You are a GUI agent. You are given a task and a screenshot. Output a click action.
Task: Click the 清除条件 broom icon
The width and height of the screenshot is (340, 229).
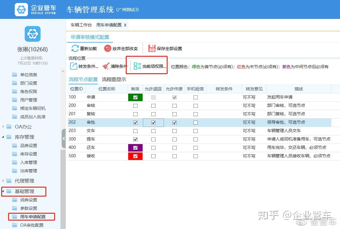(106, 66)
